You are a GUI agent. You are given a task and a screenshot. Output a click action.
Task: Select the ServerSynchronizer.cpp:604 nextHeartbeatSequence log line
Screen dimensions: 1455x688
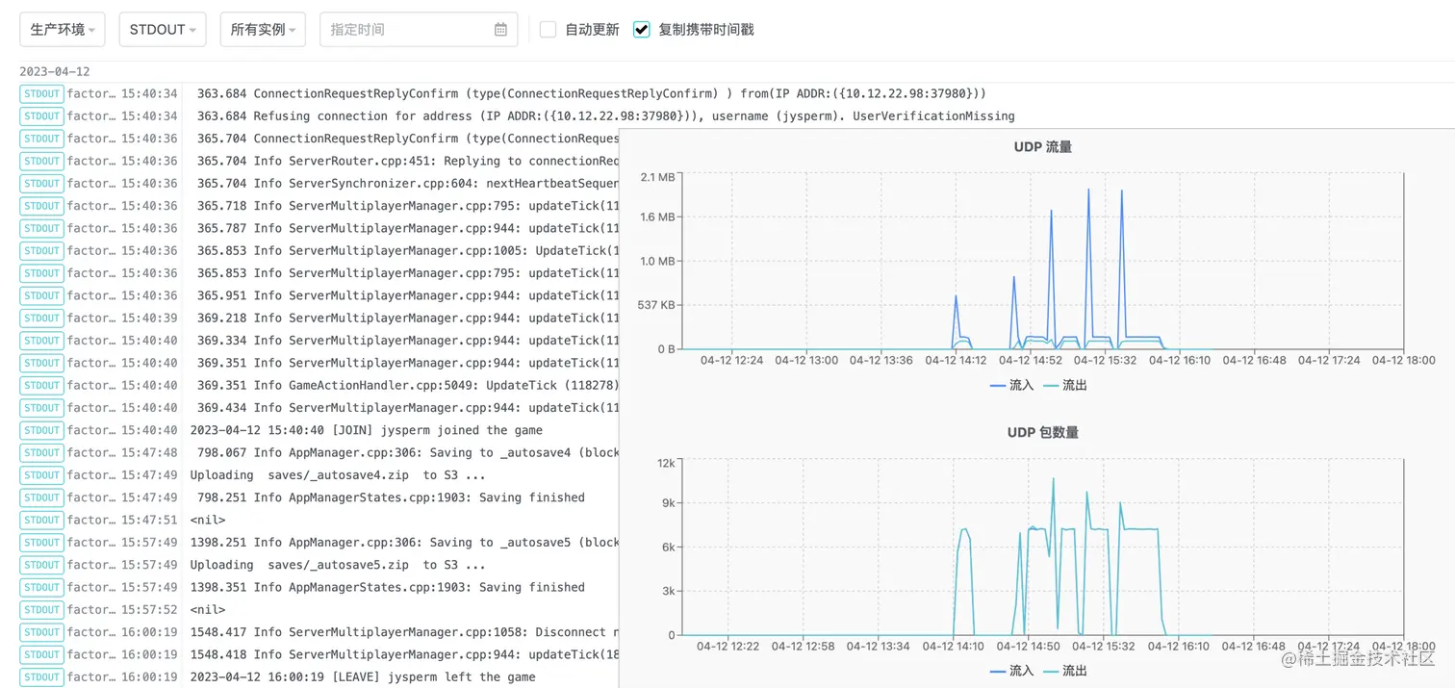[x=408, y=184]
